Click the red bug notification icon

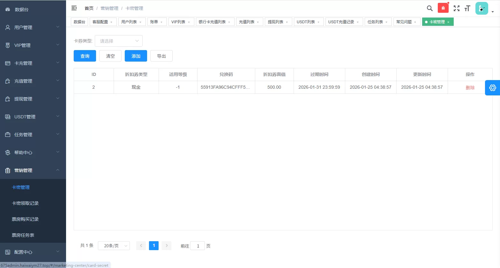point(443,7)
